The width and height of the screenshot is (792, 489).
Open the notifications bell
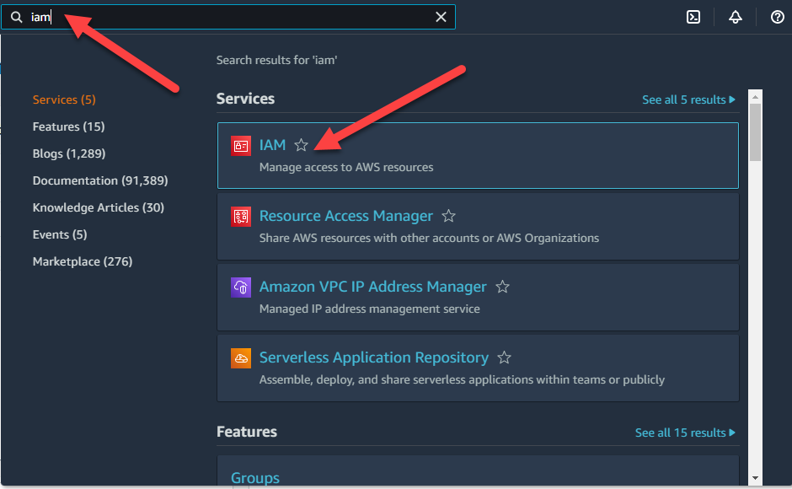[735, 17]
